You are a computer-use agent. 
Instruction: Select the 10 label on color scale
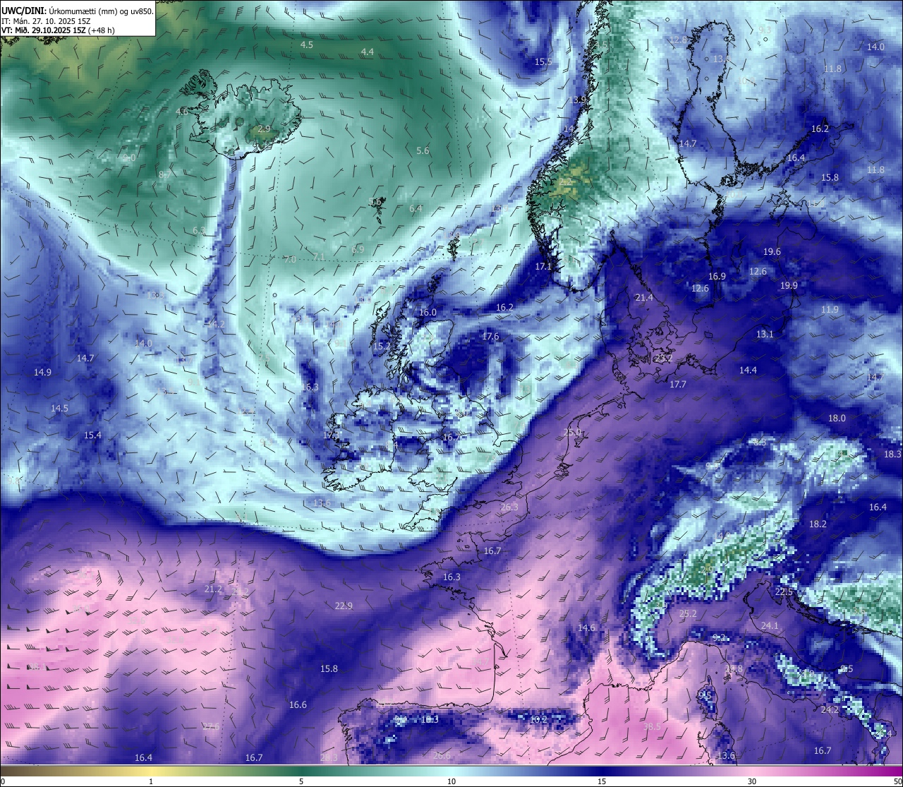coord(451,781)
